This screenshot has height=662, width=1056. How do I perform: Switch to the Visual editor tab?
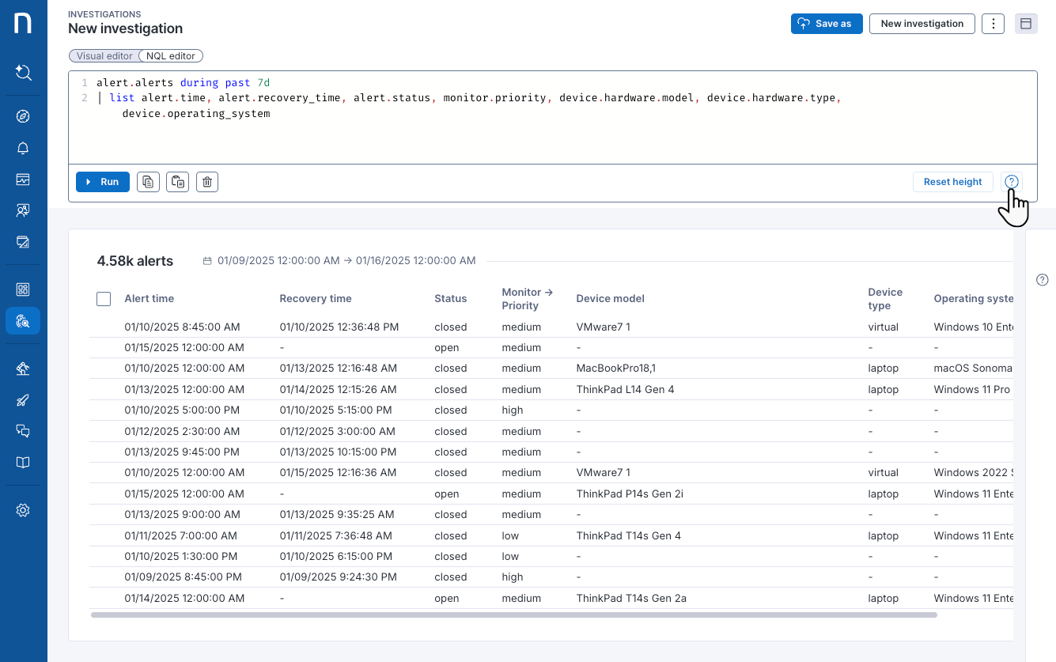103,55
